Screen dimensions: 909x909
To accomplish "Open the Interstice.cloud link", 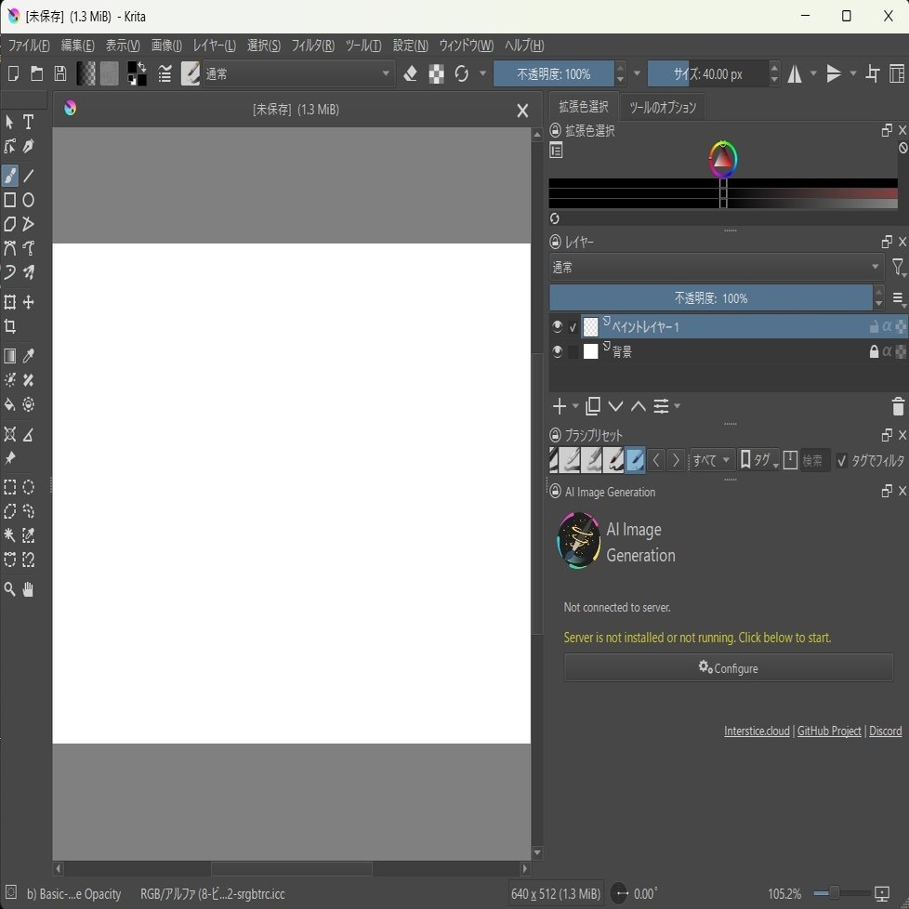I will tap(757, 731).
